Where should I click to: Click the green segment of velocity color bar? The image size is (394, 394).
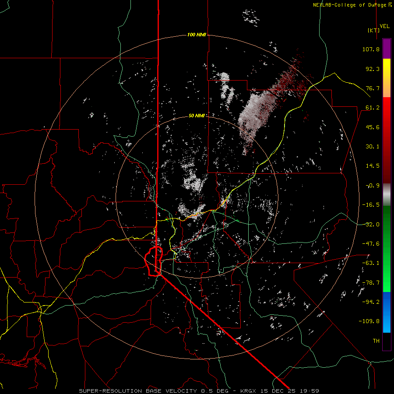click(x=387, y=249)
